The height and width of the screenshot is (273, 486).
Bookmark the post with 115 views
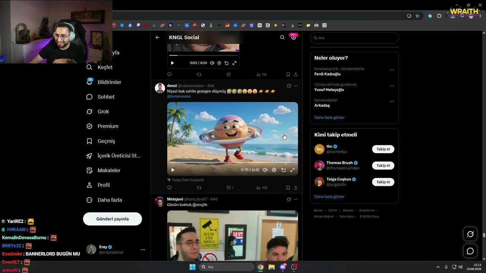tap(288, 74)
